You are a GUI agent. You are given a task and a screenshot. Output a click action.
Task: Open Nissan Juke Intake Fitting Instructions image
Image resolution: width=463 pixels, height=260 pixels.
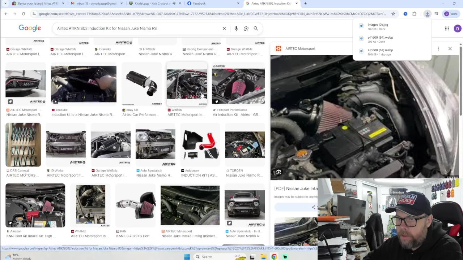pos(190,205)
